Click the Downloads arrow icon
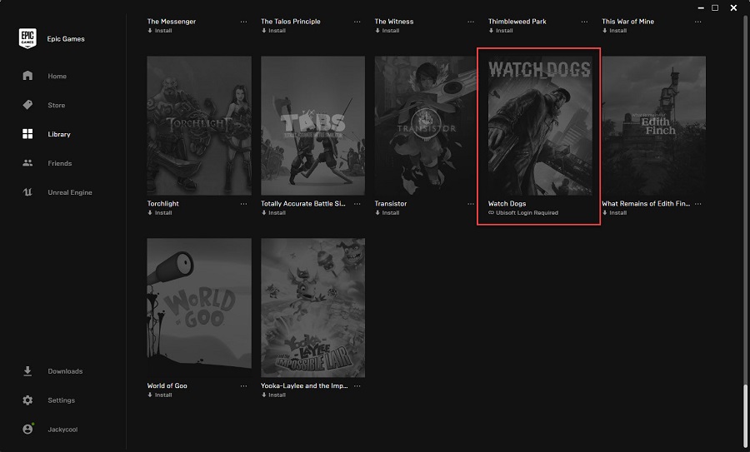 27,370
